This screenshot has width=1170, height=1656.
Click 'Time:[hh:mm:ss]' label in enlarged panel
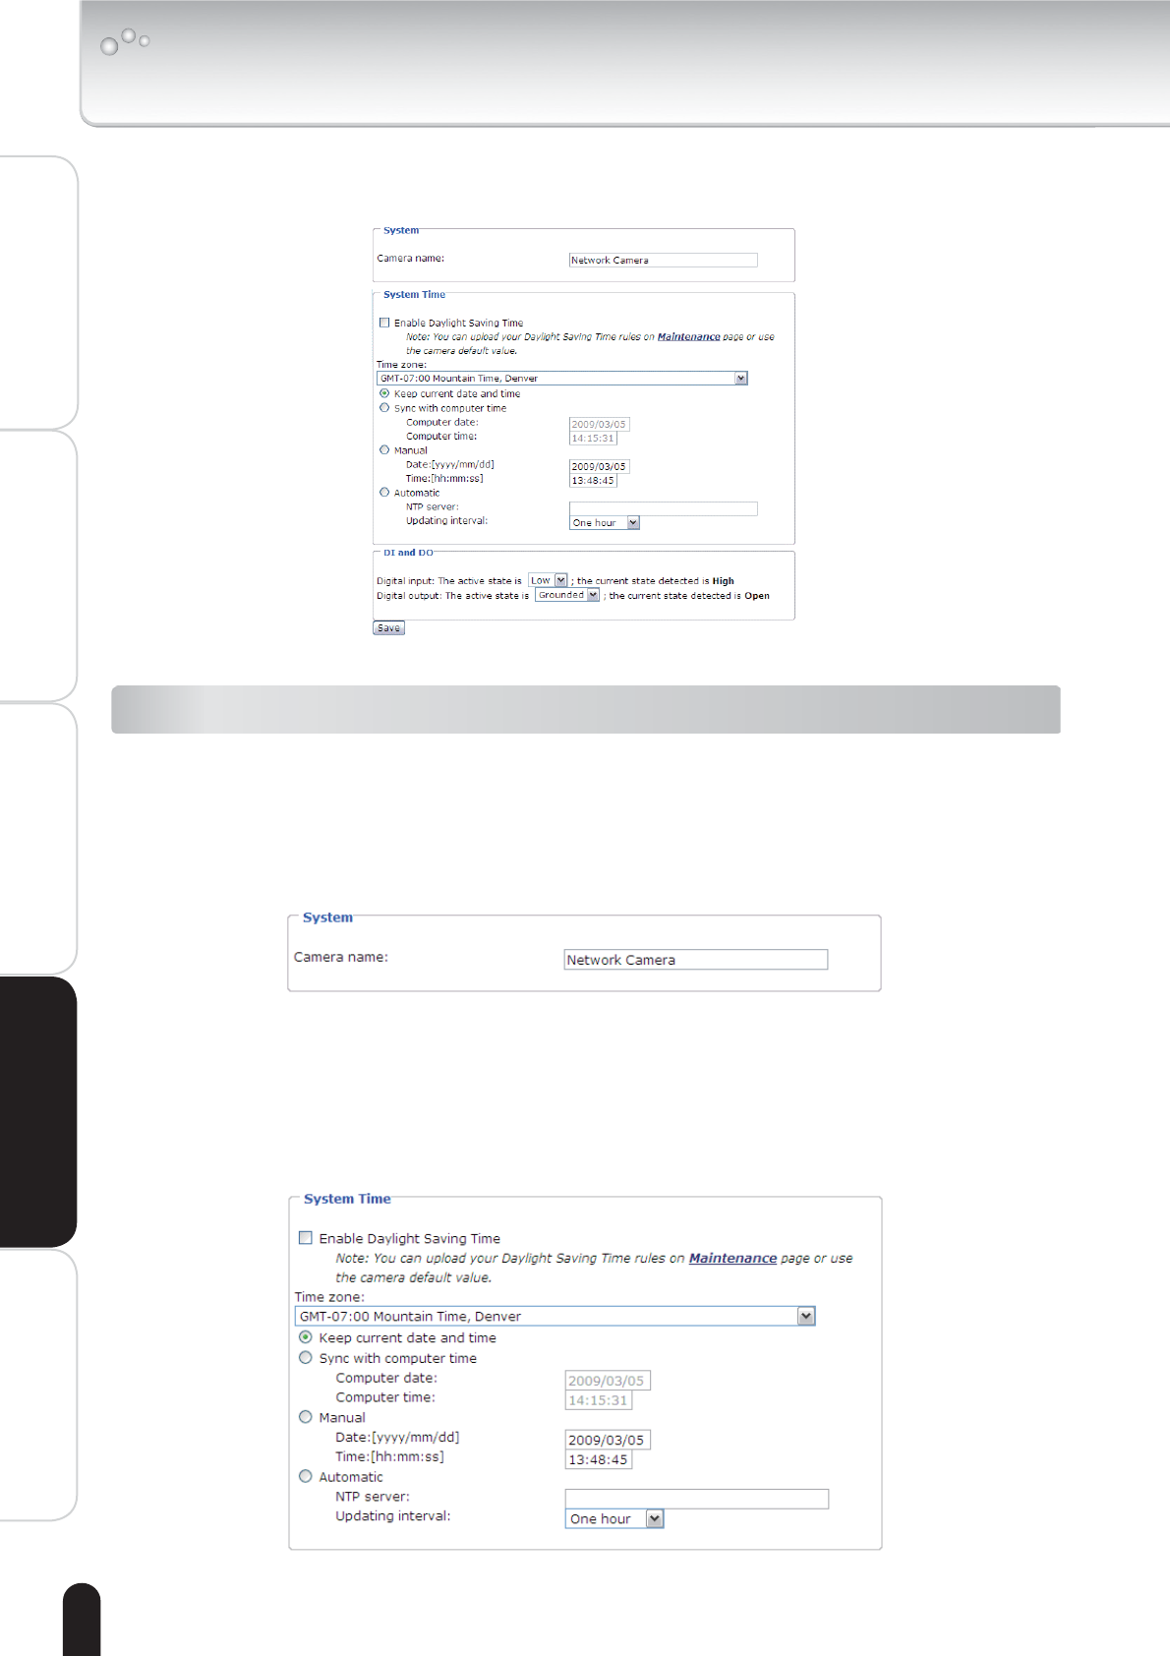pos(389,1456)
